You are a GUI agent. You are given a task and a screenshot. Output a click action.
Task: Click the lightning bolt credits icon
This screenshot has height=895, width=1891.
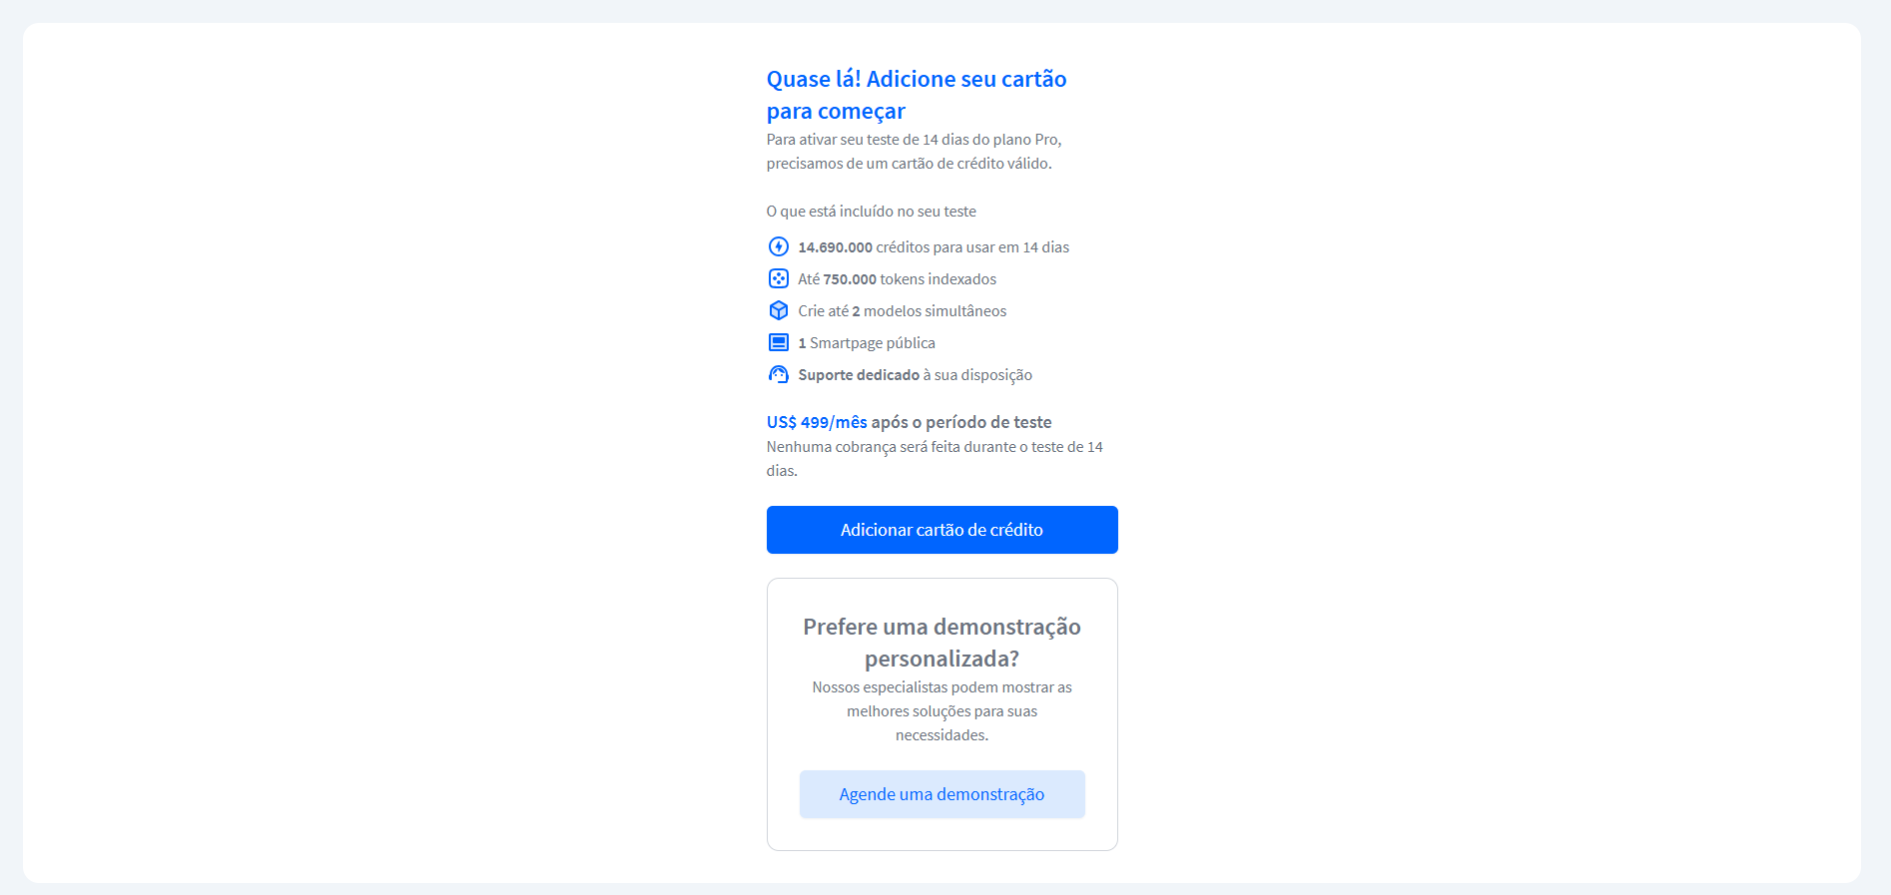click(779, 246)
